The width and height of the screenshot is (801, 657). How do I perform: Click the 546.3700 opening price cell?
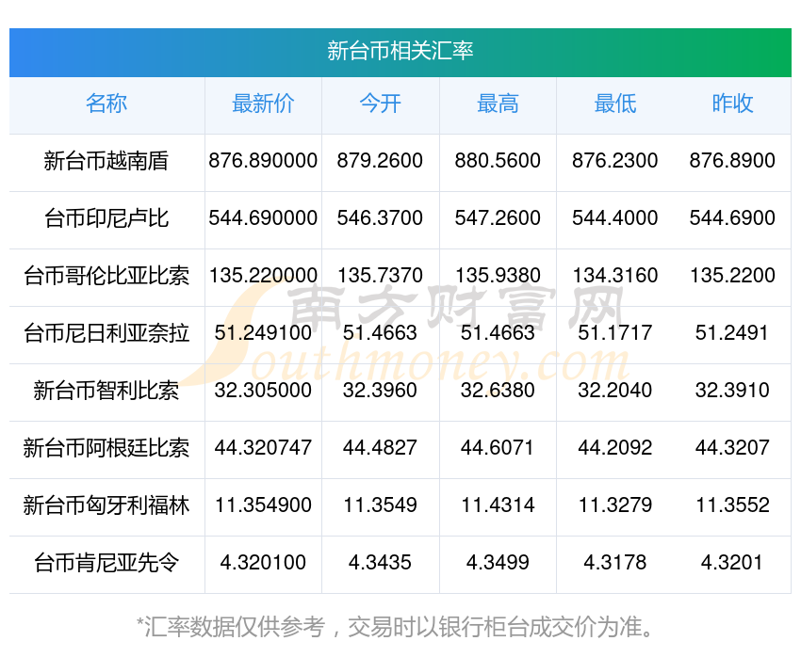tap(380, 218)
